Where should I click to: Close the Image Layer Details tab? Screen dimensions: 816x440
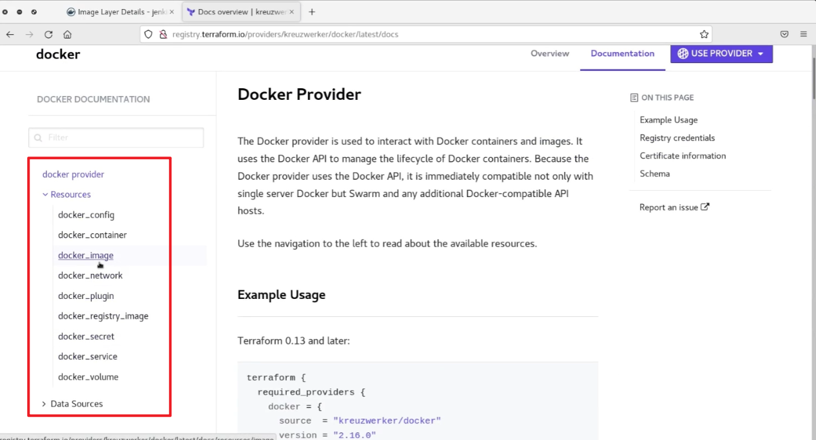click(x=171, y=12)
